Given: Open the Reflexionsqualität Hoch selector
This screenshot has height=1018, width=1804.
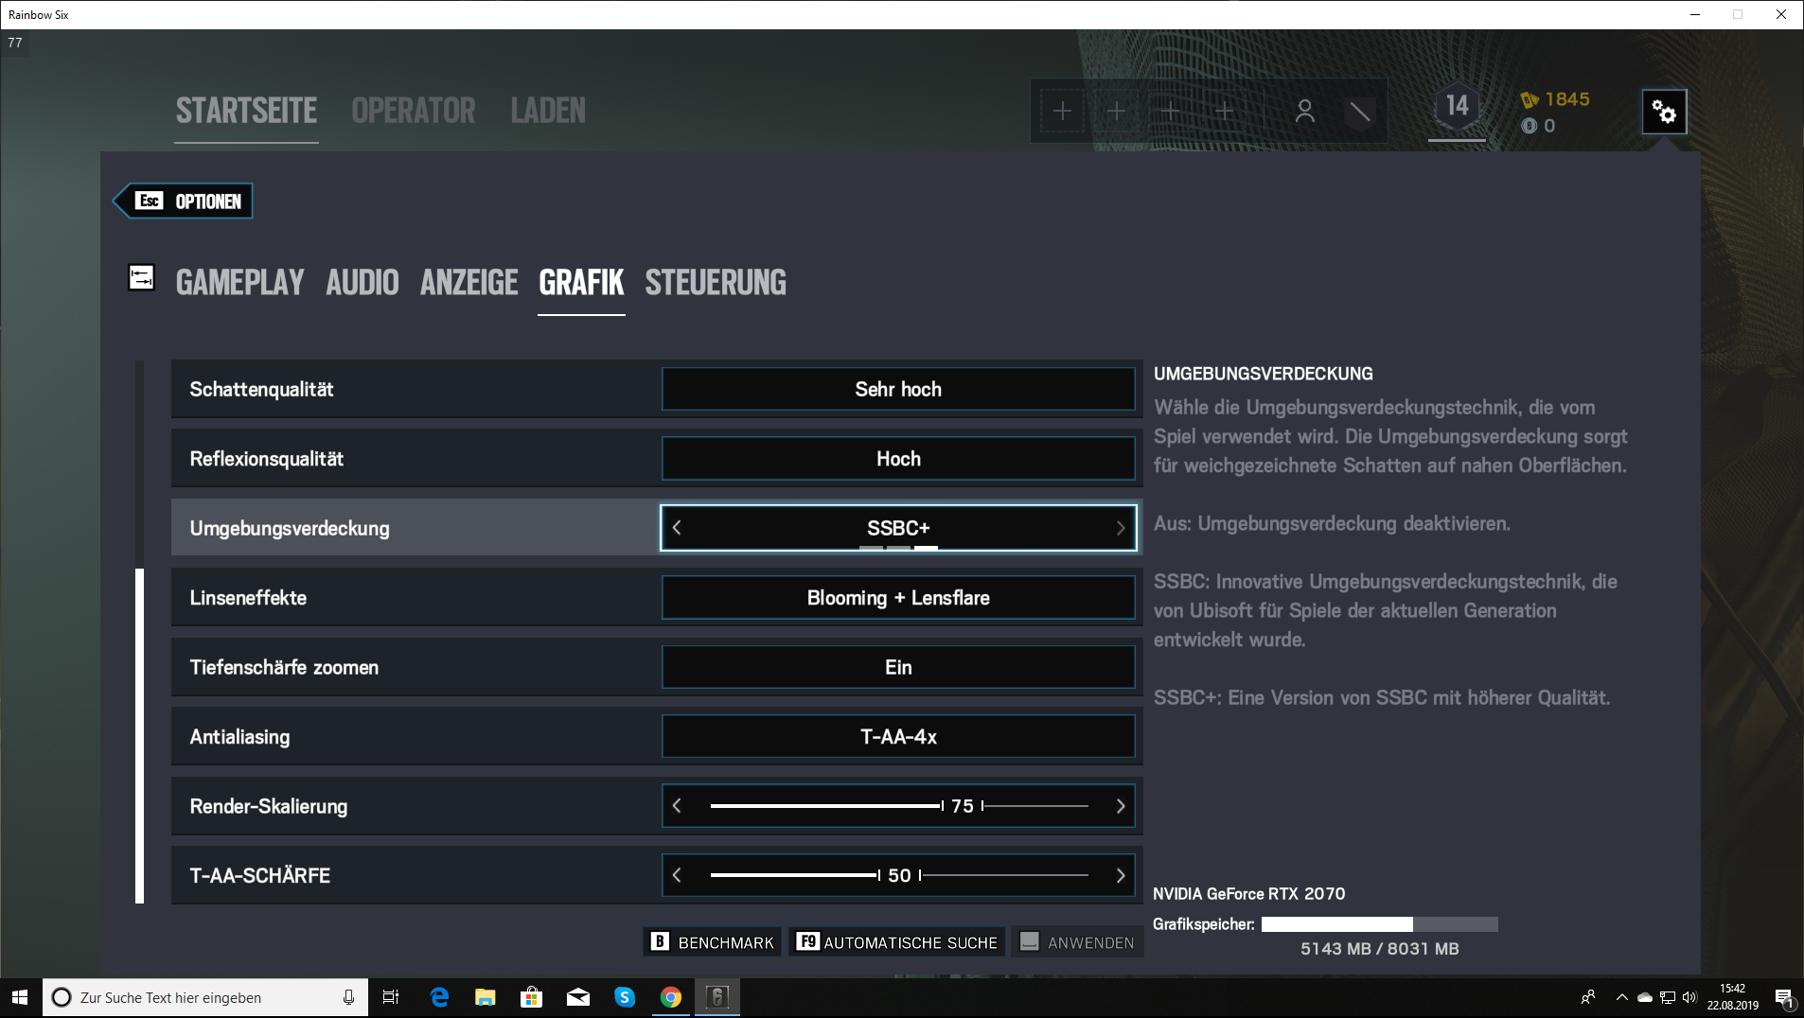Looking at the screenshot, I should tap(898, 459).
